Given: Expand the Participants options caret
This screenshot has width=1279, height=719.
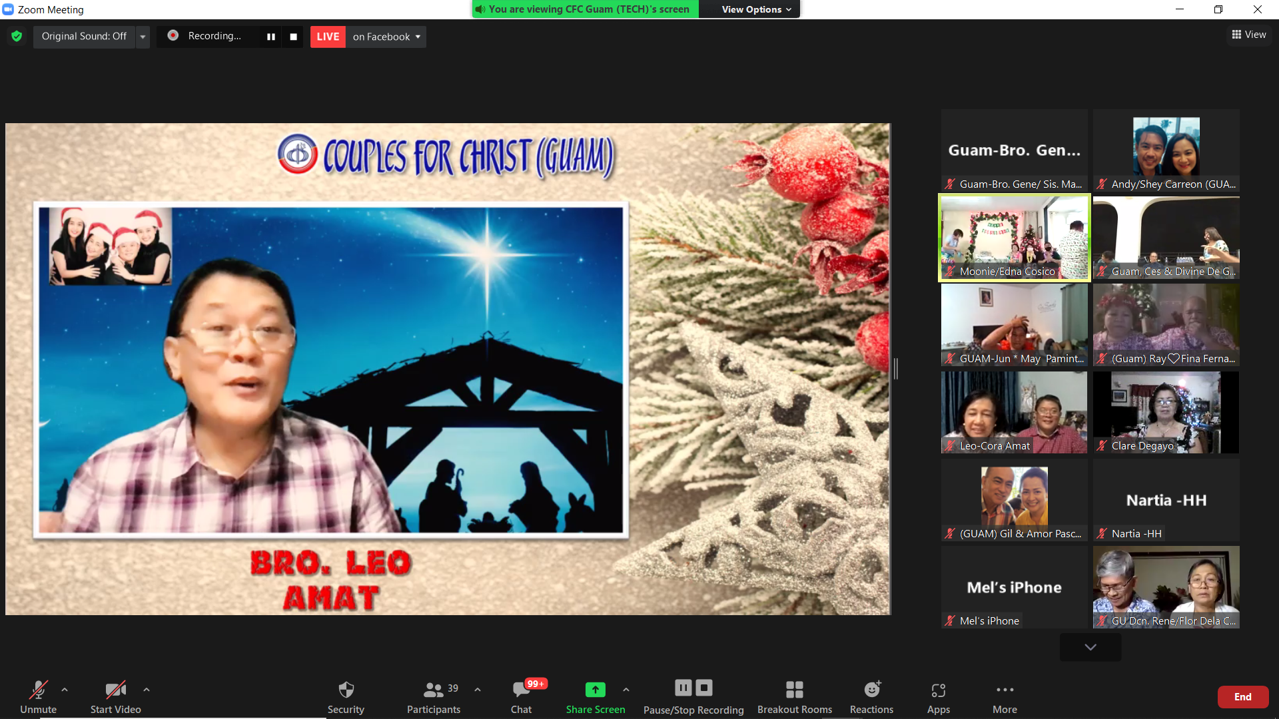Looking at the screenshot, I should tap(478, 690).
